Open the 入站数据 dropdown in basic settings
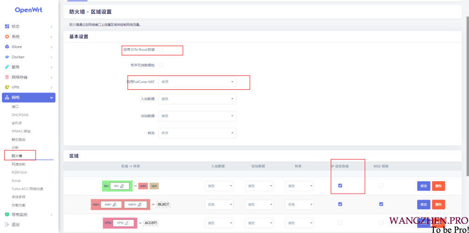 [197, 99]
